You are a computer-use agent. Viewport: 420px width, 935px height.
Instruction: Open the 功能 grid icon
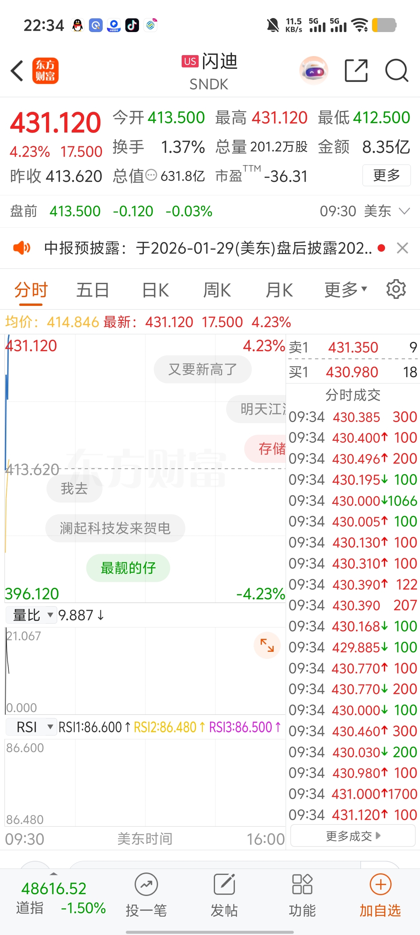click(x=302, y=884)
